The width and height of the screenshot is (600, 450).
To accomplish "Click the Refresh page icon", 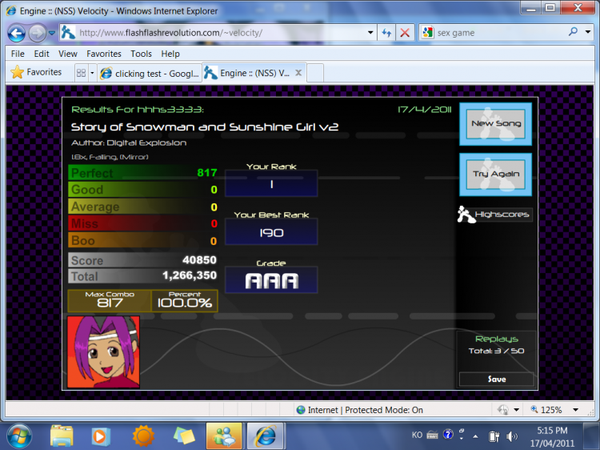I will [386, 33].
